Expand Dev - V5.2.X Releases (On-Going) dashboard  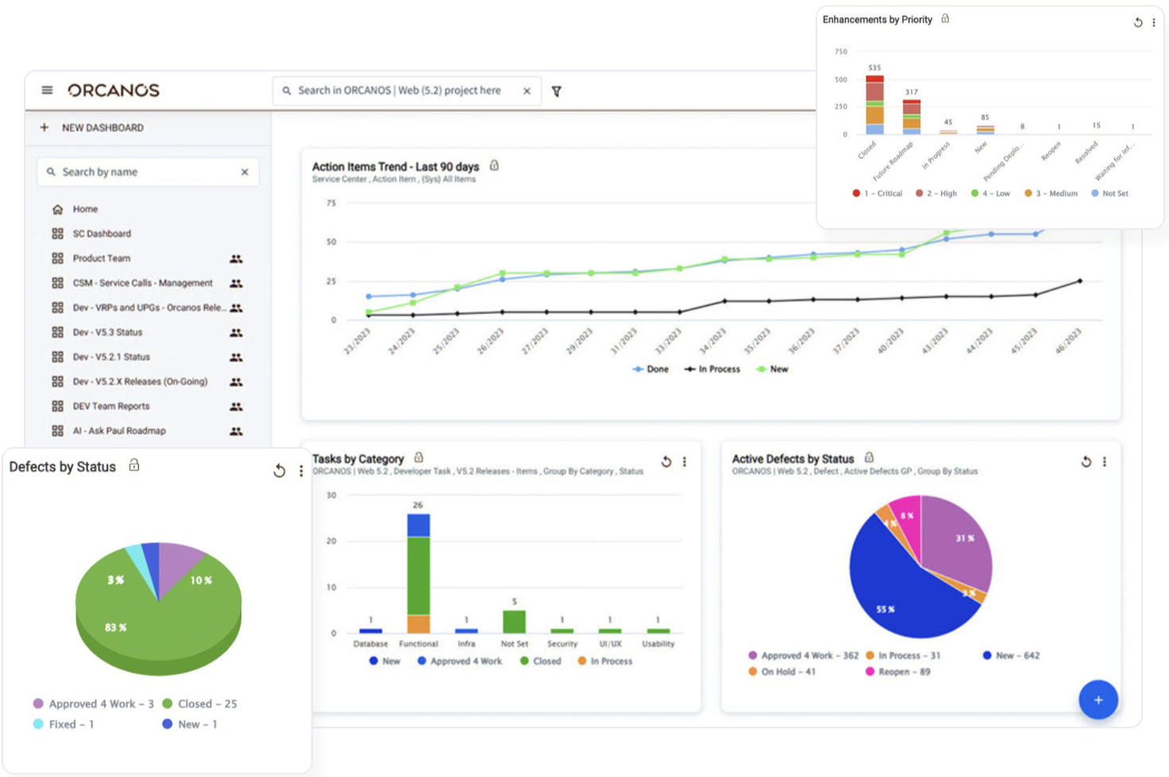point(141,381)
